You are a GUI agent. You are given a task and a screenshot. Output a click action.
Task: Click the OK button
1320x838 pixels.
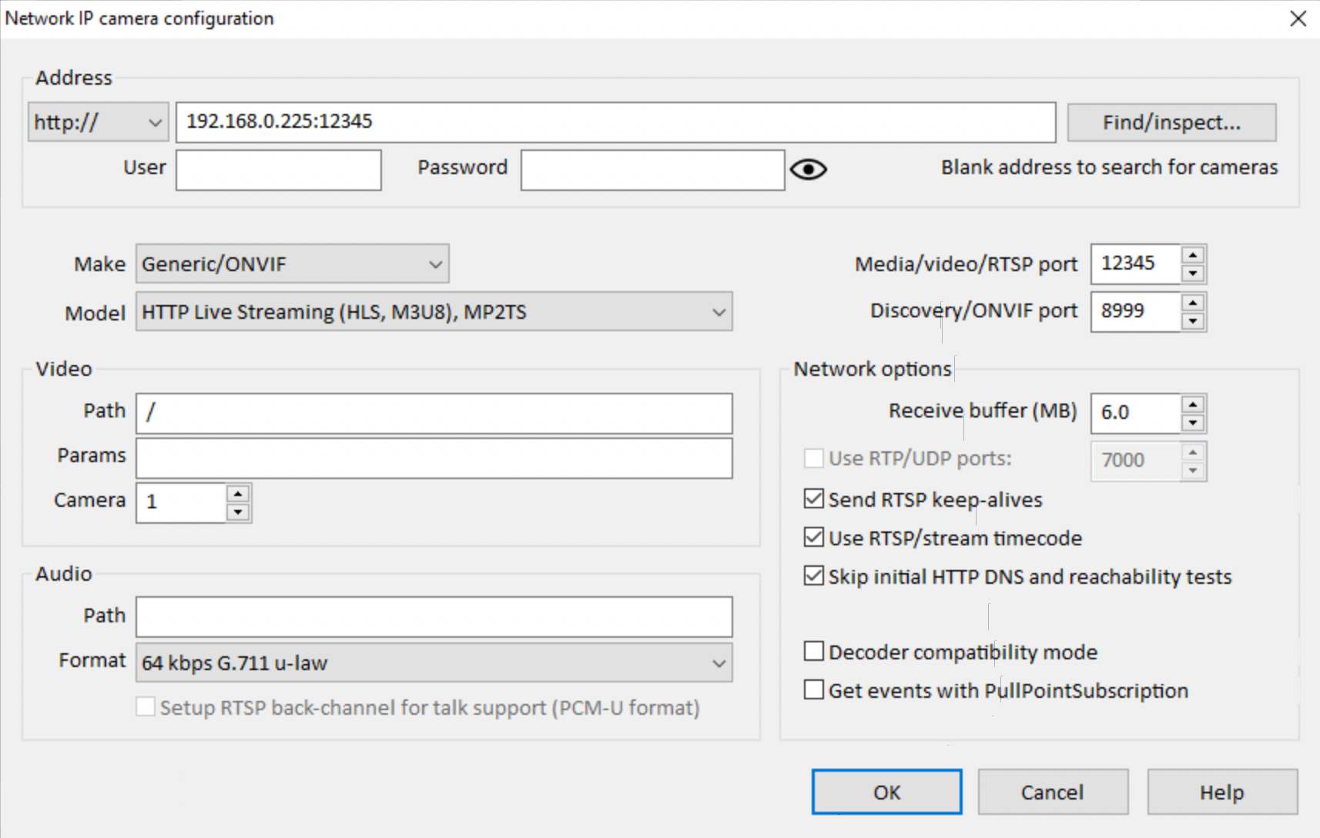[x=887, y=792]
